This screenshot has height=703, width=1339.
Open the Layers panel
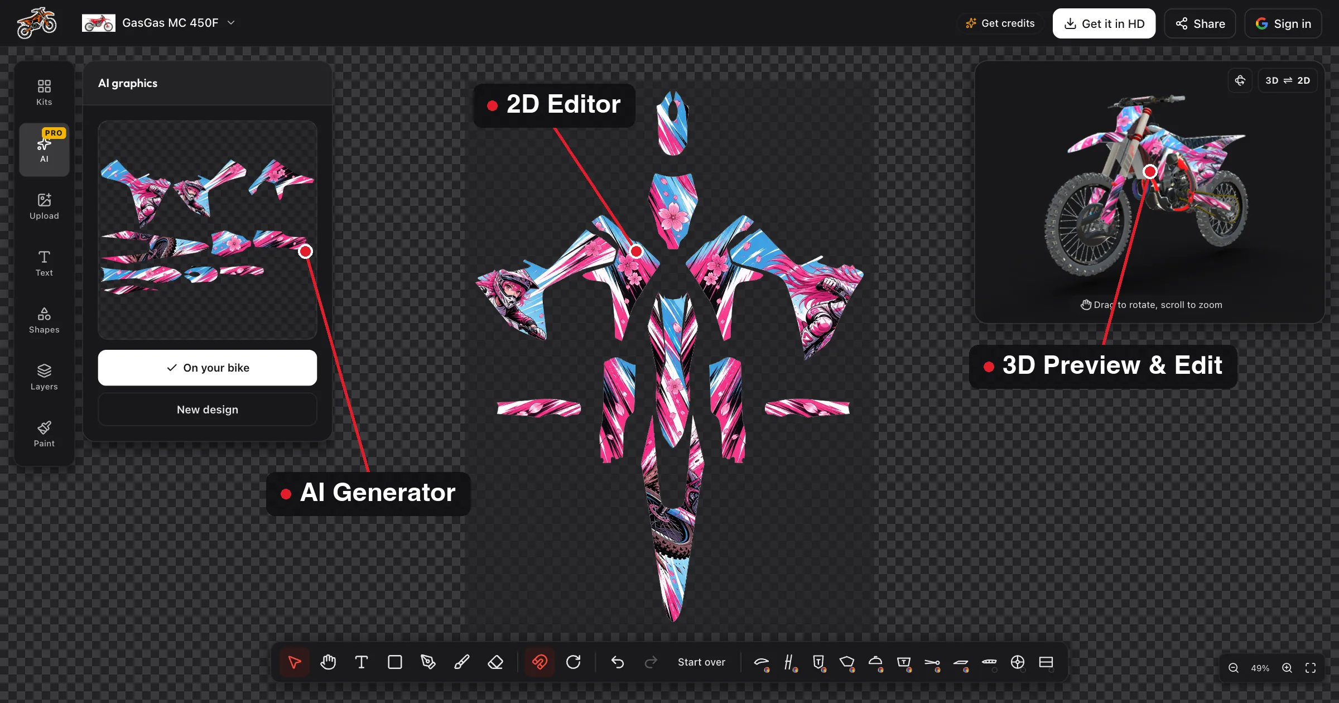click(x=44, y=377)
